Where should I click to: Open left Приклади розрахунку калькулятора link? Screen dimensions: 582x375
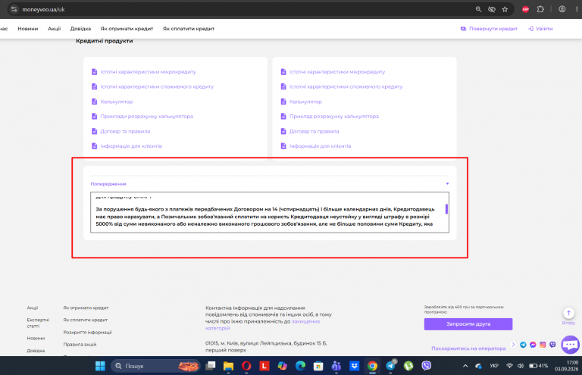click(x=146, y=116)
